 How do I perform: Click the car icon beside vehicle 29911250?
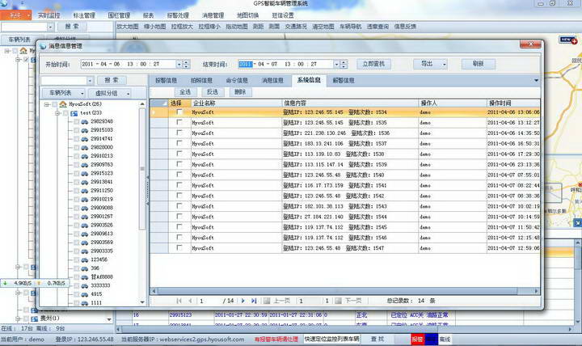pyautogui.click(x=85, y=191)
